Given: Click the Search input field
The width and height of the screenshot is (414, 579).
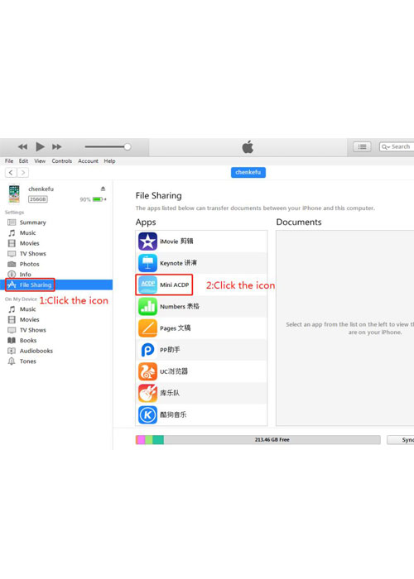Looking at the screenshot, I should 397,146.
